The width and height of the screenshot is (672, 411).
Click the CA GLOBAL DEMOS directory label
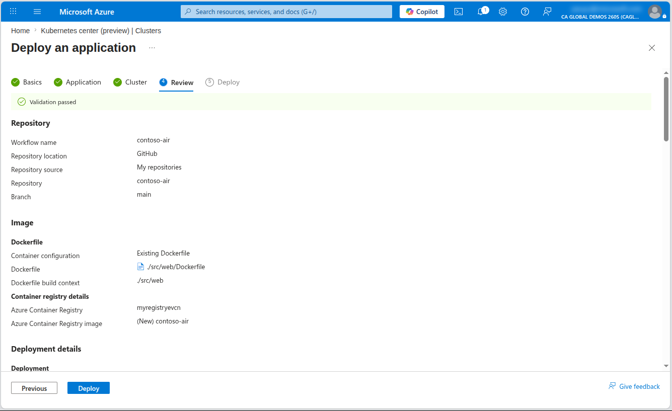point(601,17)
